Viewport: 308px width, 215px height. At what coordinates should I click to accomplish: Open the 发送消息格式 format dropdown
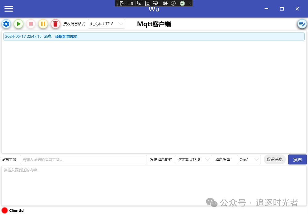pos(193,159)
